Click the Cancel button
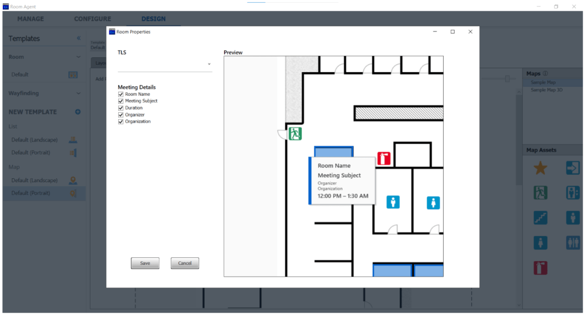Image resolution: width=586 pixels, height=318 pixels. [185, 263]
